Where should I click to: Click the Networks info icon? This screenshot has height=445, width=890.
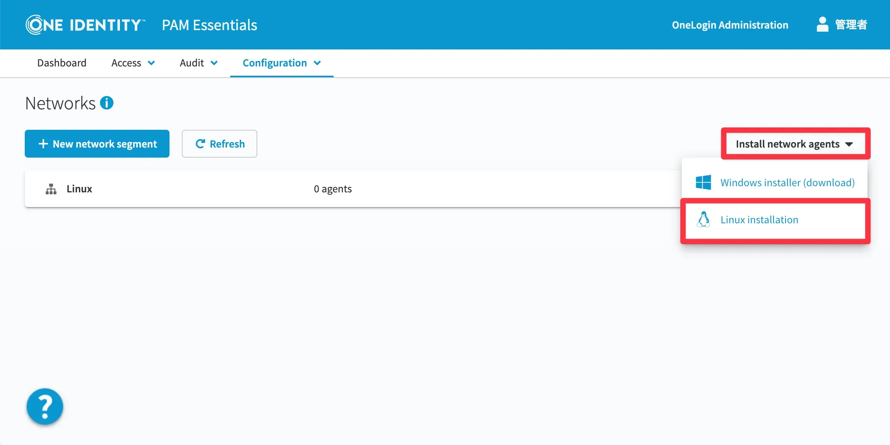(x=106, y=103)
